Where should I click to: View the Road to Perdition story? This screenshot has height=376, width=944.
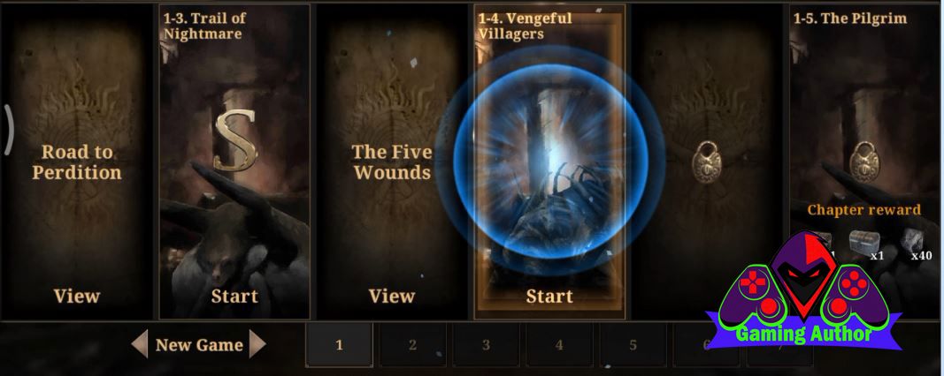[76, 296]
